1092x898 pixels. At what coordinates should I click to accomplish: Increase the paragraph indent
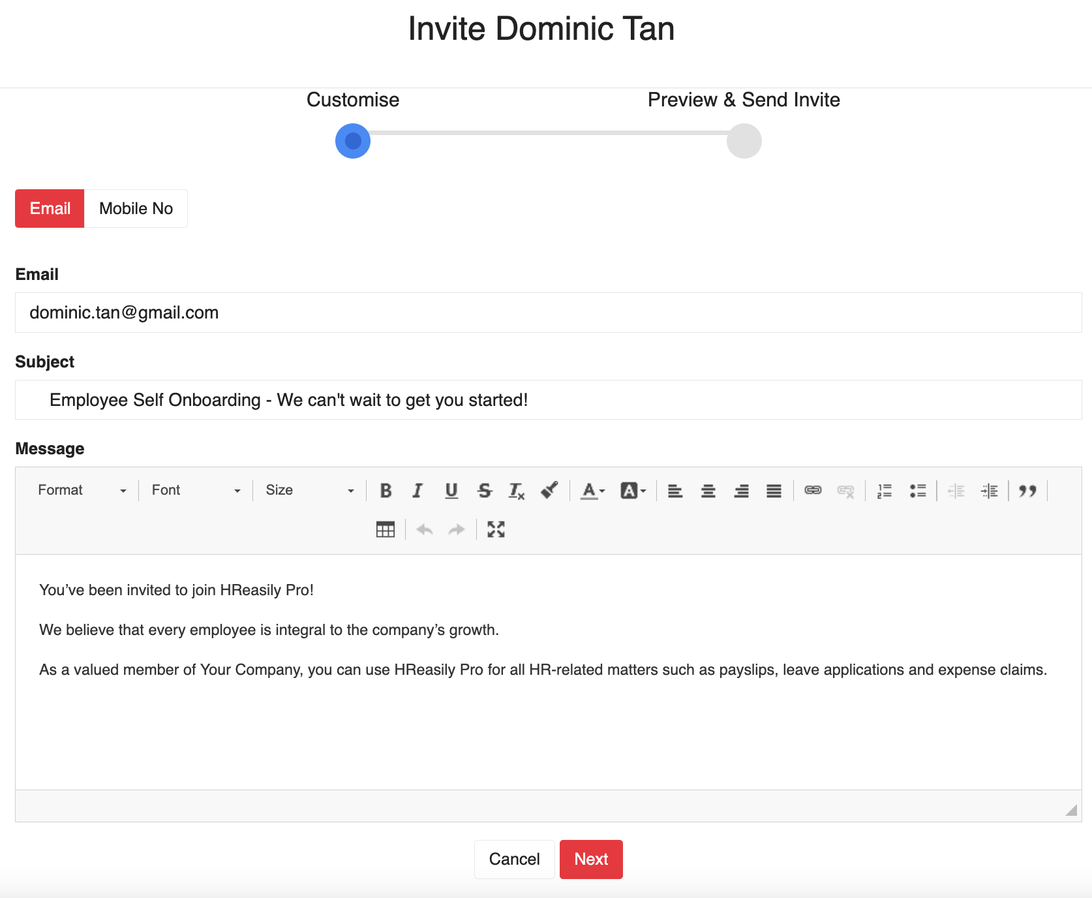tap(990, 490)
